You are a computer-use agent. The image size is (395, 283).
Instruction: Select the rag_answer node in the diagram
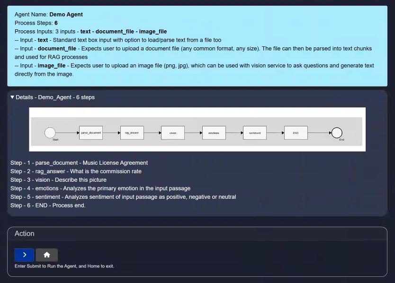[x=132, y=133]
